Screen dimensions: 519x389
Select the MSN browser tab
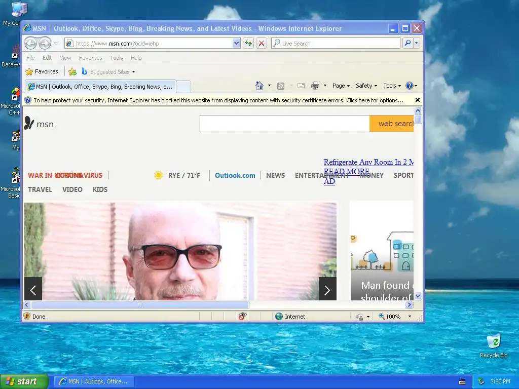[x=100, y=87]
